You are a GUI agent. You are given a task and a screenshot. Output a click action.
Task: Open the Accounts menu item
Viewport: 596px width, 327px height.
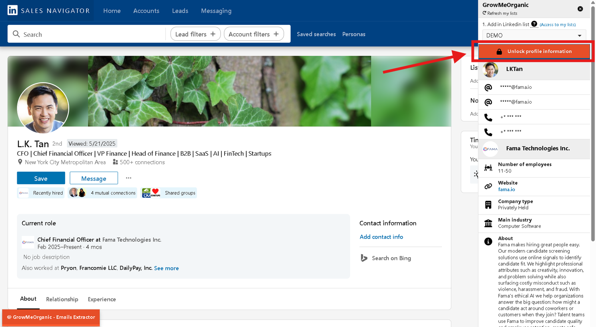point(146,11)
